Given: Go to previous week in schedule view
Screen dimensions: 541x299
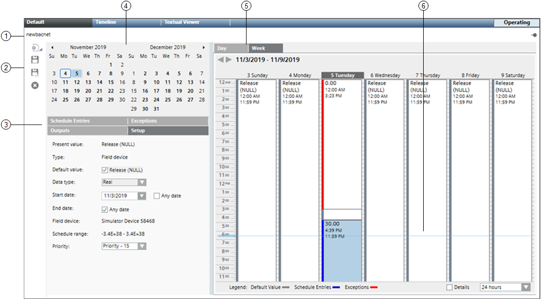Looking at the screenshot, I should [221, 60].
